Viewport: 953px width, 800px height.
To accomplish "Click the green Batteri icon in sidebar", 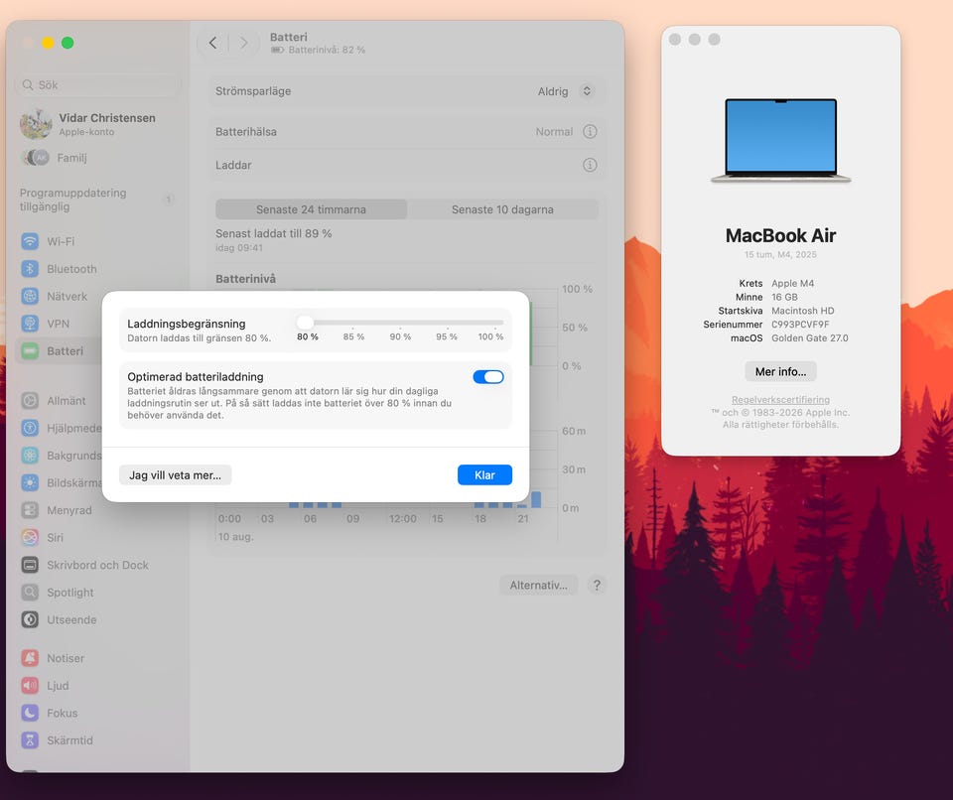I will (30, 350).
